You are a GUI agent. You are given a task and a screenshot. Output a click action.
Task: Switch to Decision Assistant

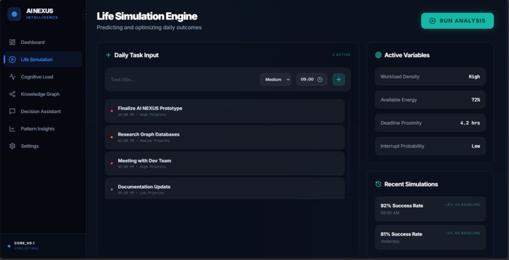click(x=43, y=112)
